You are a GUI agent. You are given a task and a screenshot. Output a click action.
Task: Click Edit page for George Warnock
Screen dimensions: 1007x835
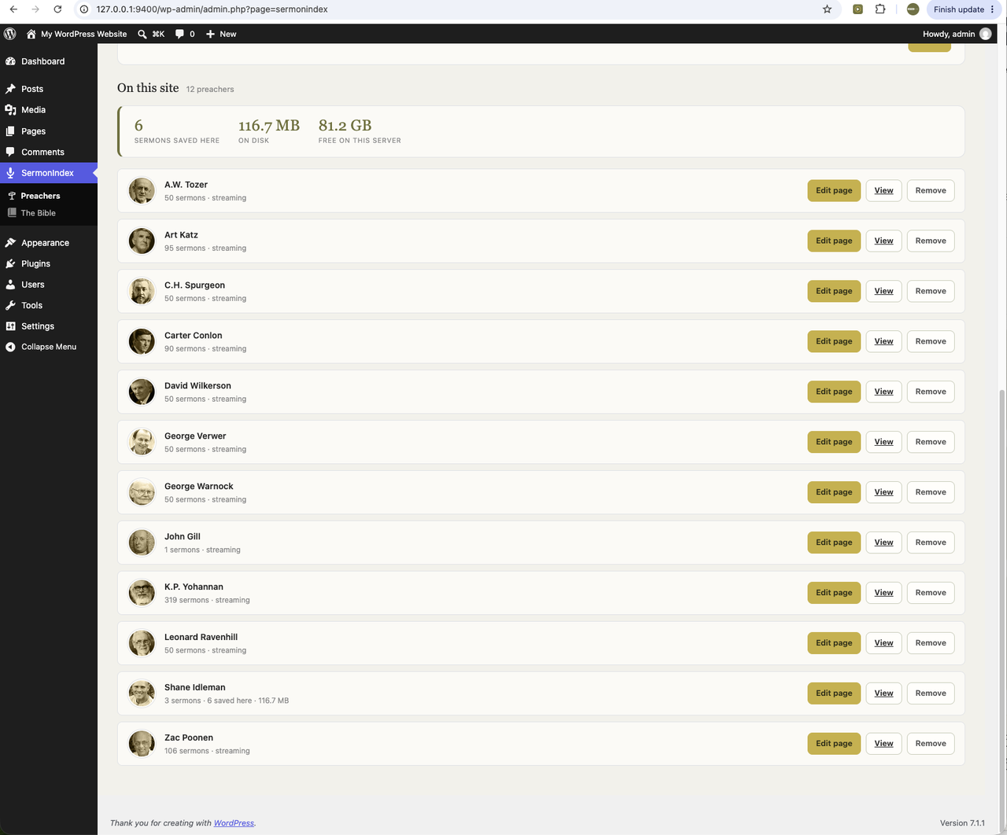tap(834, 492)
